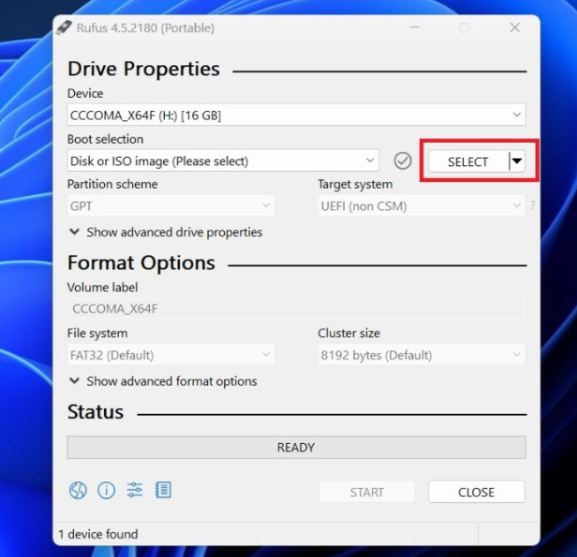Click the Format Options heading

point(141,263)
